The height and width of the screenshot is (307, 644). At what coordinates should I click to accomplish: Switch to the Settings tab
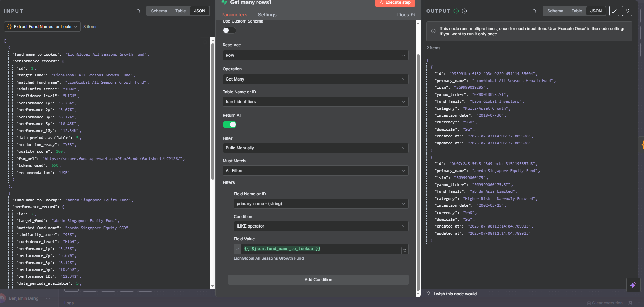pyautogui.click(x=267, y=15)
